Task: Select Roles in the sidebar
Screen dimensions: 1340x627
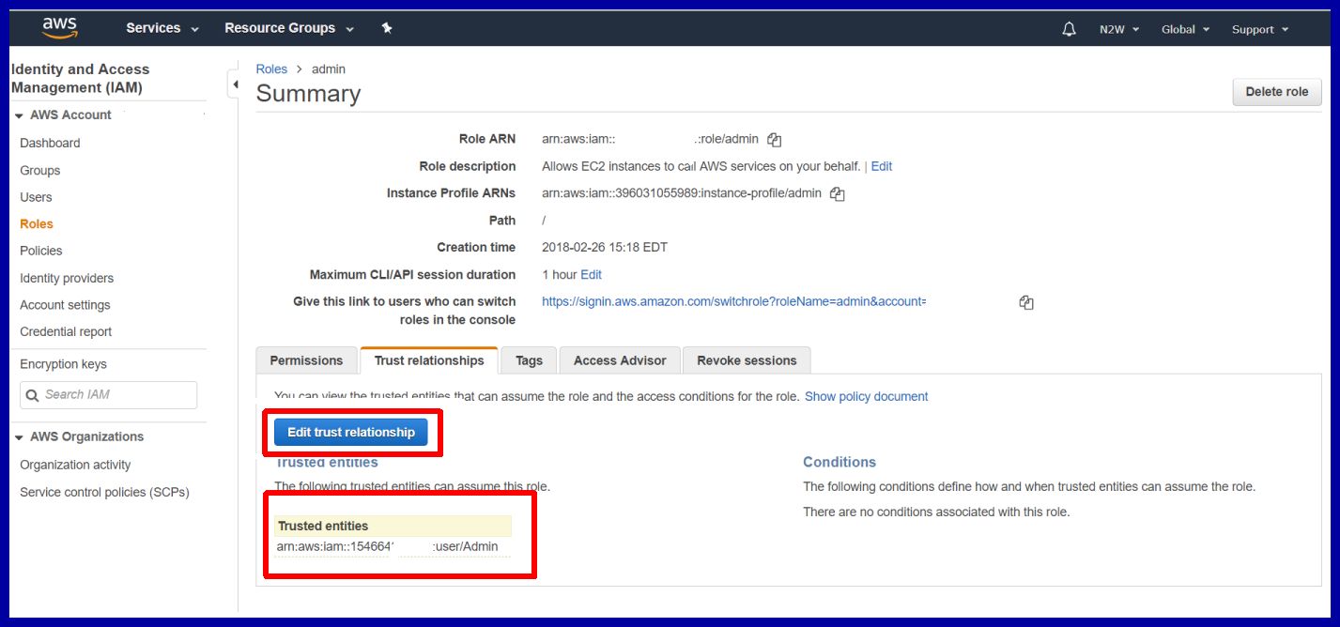Action: [37, 224]
